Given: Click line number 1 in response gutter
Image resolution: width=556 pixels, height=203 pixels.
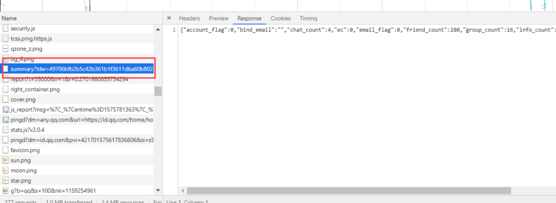Looking at the screenshot, I should click(x=174, y=30).
